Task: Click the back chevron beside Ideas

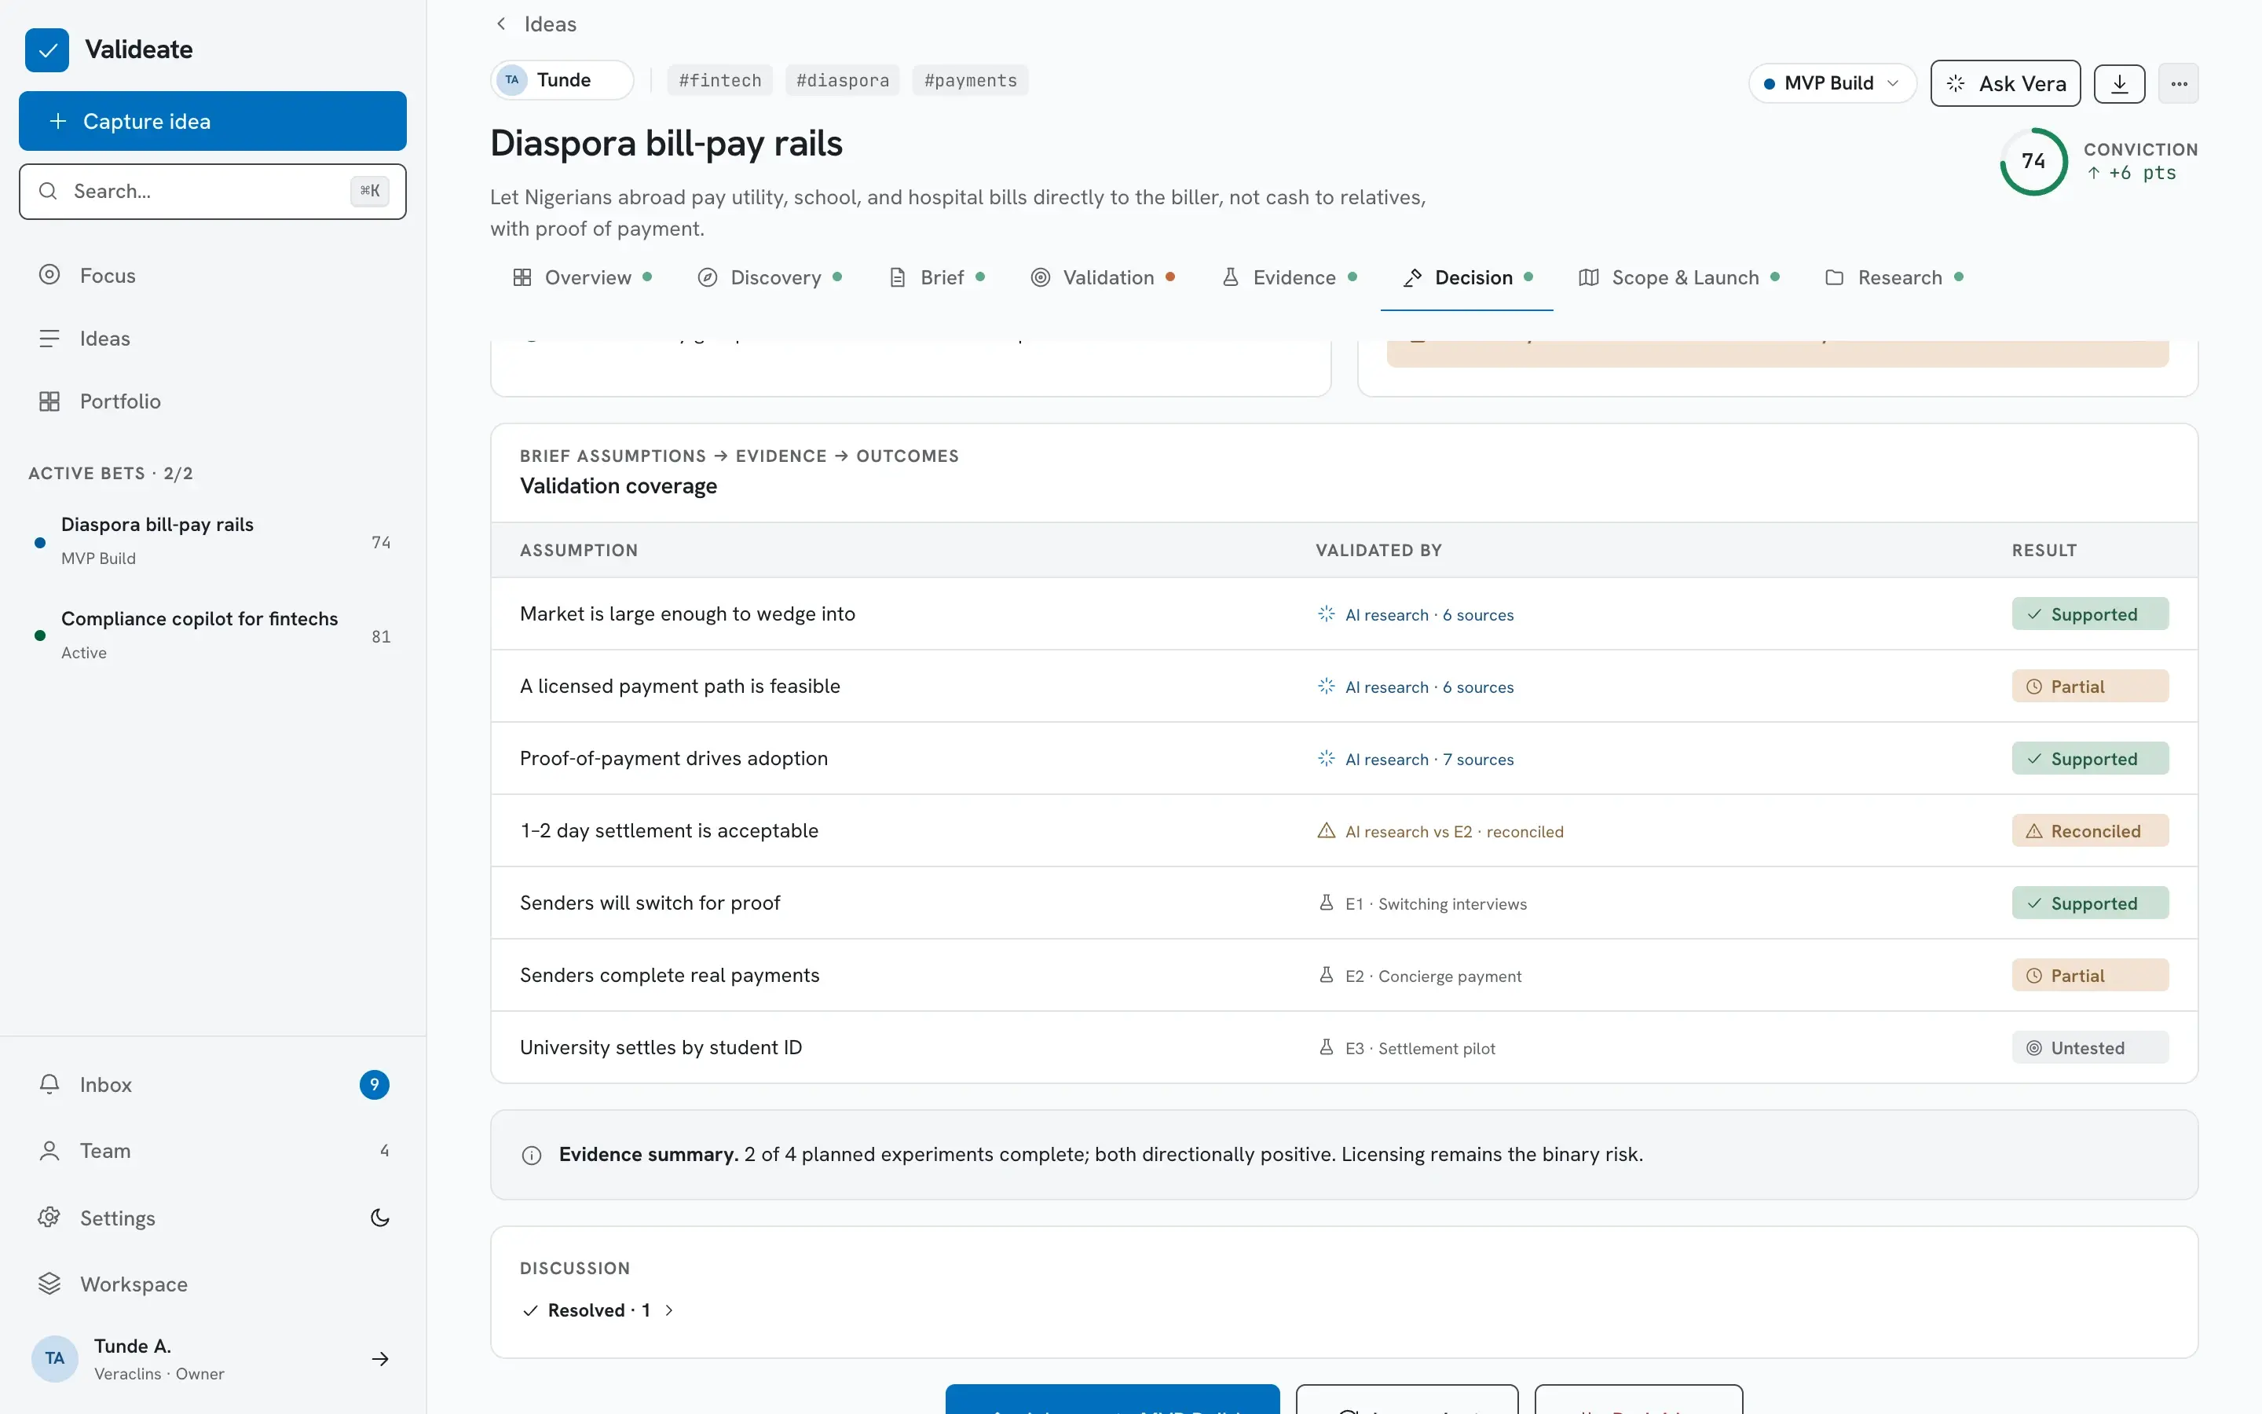Action: point(501,24)
